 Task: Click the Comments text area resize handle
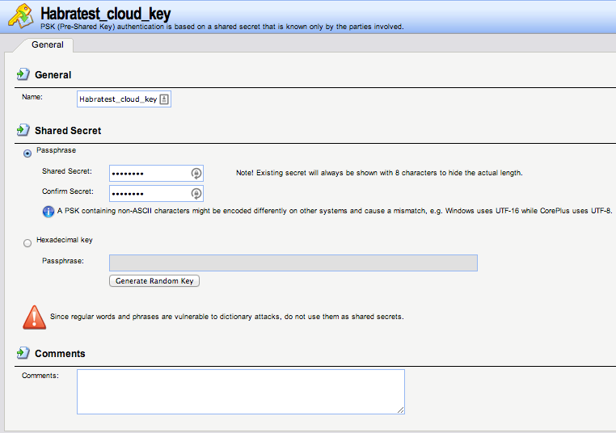click(400, 410)
